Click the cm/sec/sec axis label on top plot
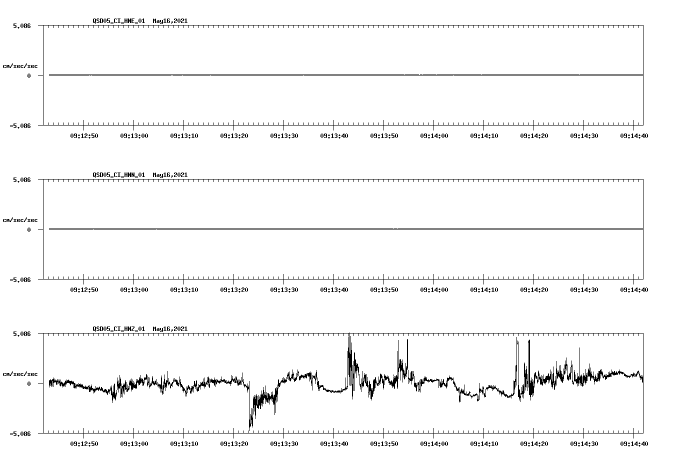The image size is (679, 462). pyautogui.click(x=20, y=66)
